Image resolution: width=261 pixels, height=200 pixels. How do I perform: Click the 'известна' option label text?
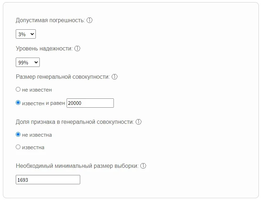pyautogui.click(x=33, y=147)
